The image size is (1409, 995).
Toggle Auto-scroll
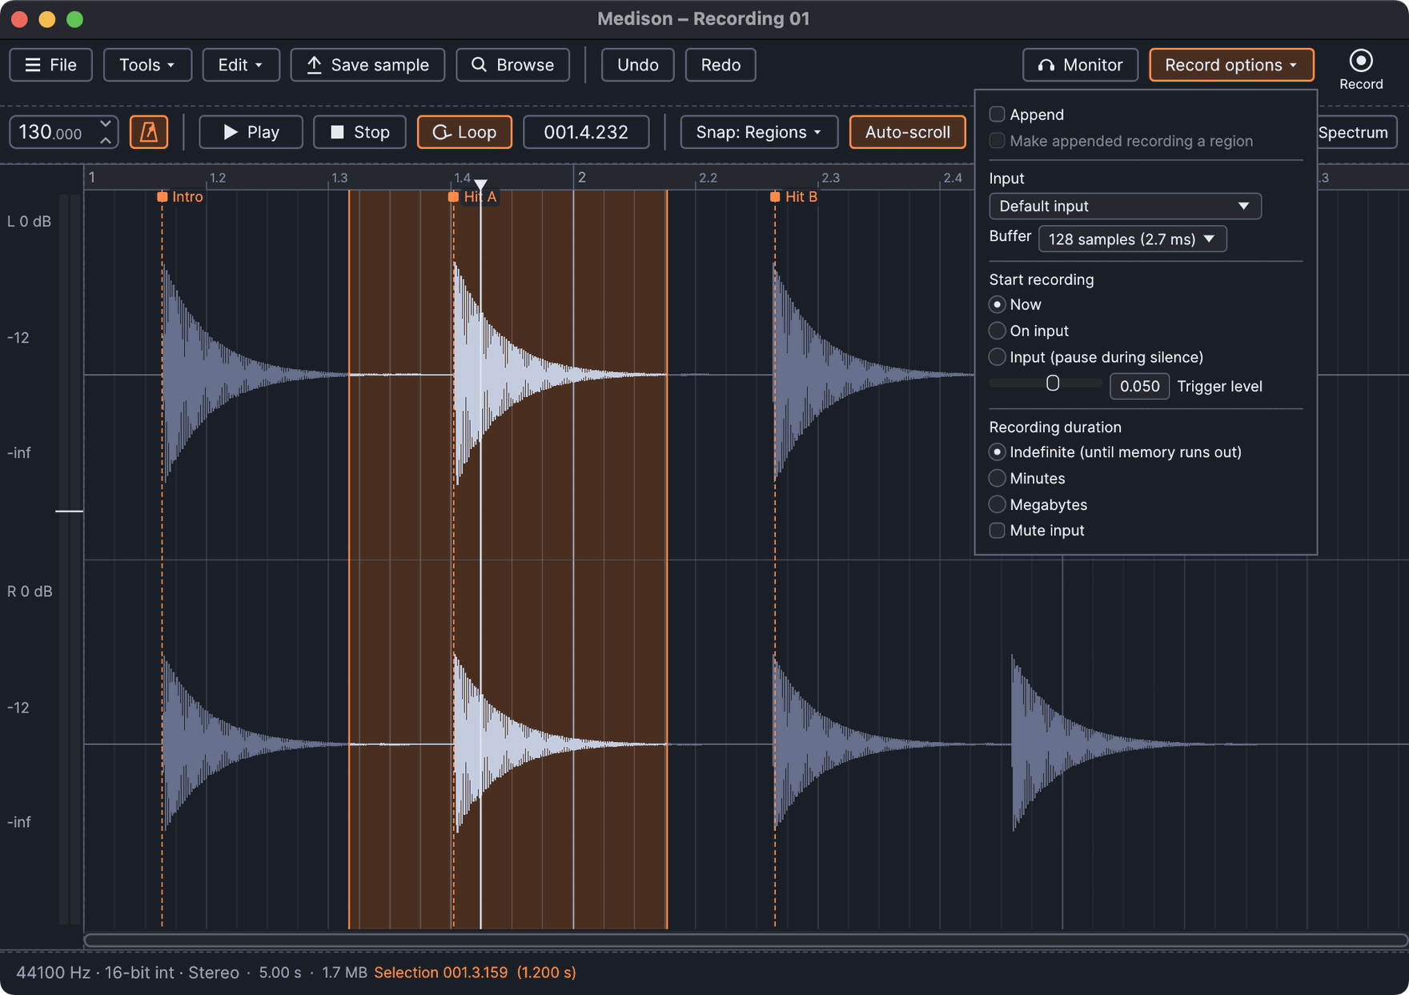click(907, 132)
